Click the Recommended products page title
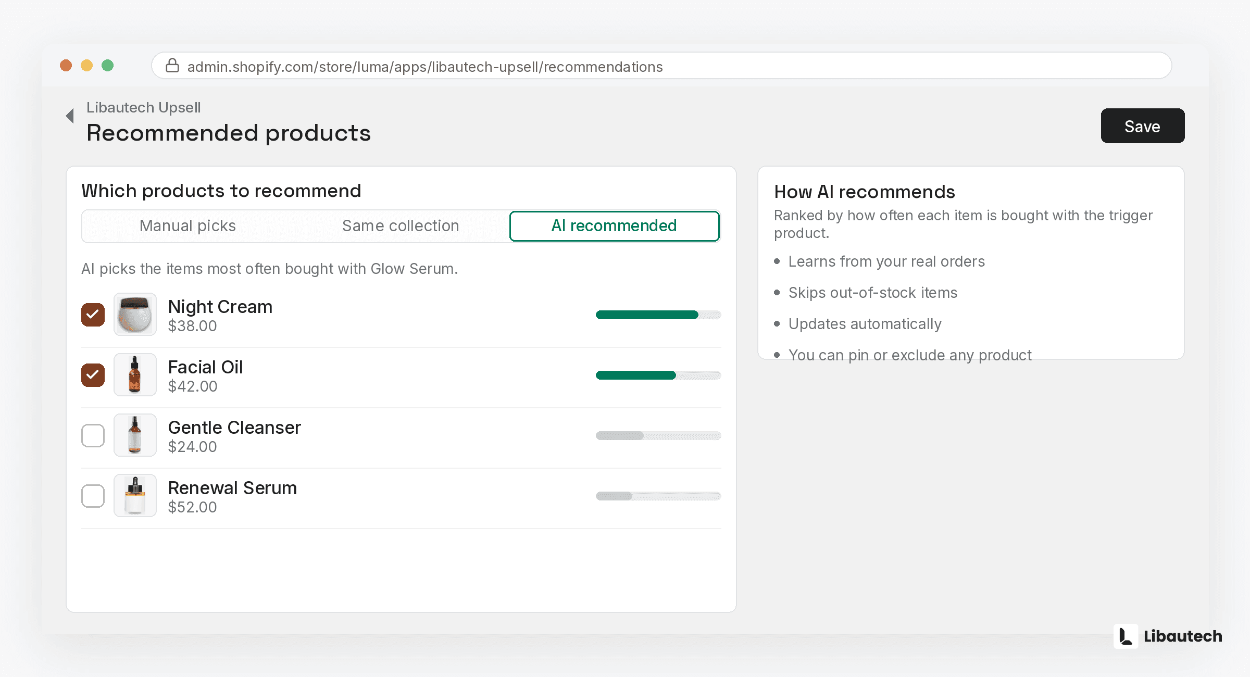 (x=229, y=133)
